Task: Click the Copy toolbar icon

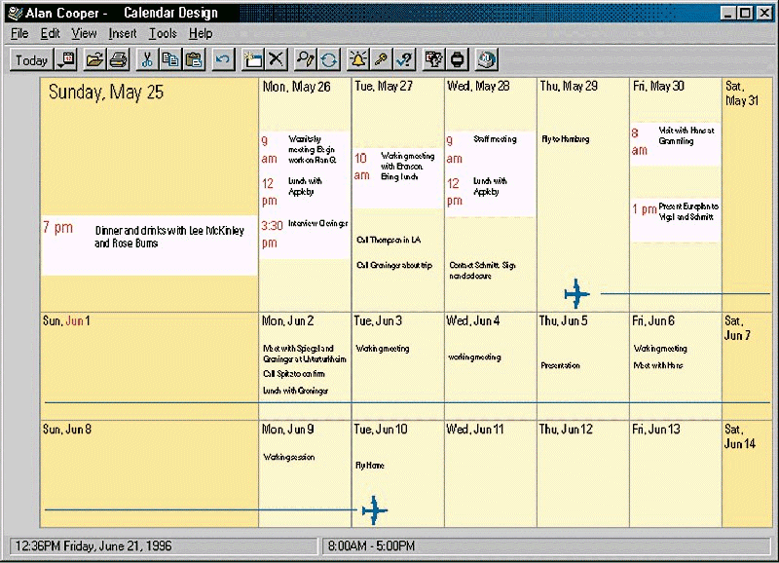Action: point(170,60)
